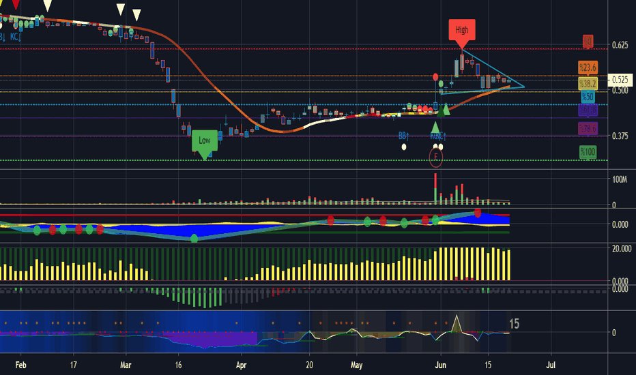Select the blue %50 Fibonacci level tag
Screen dimensions: 636x375
point(588,97)
